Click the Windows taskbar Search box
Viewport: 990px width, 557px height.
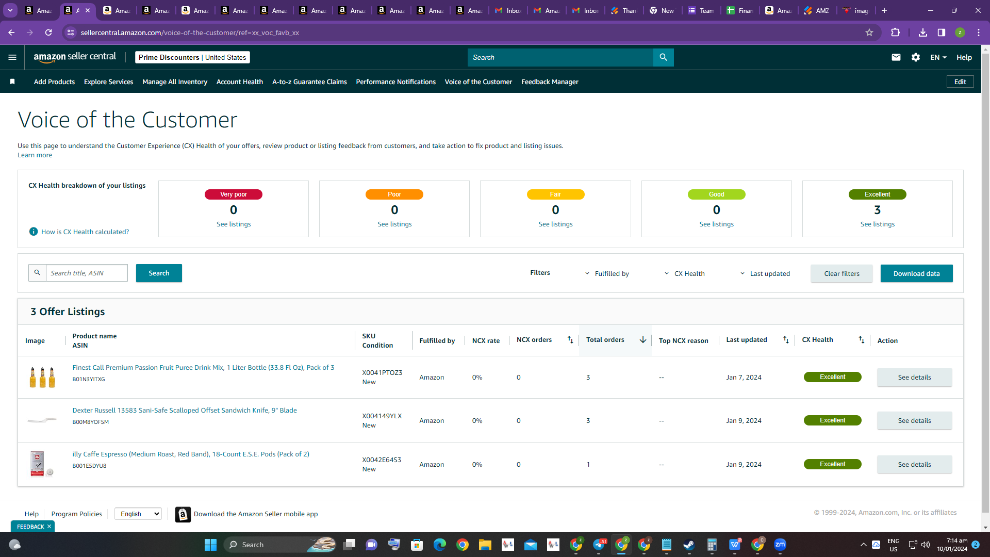pos(281,545)
